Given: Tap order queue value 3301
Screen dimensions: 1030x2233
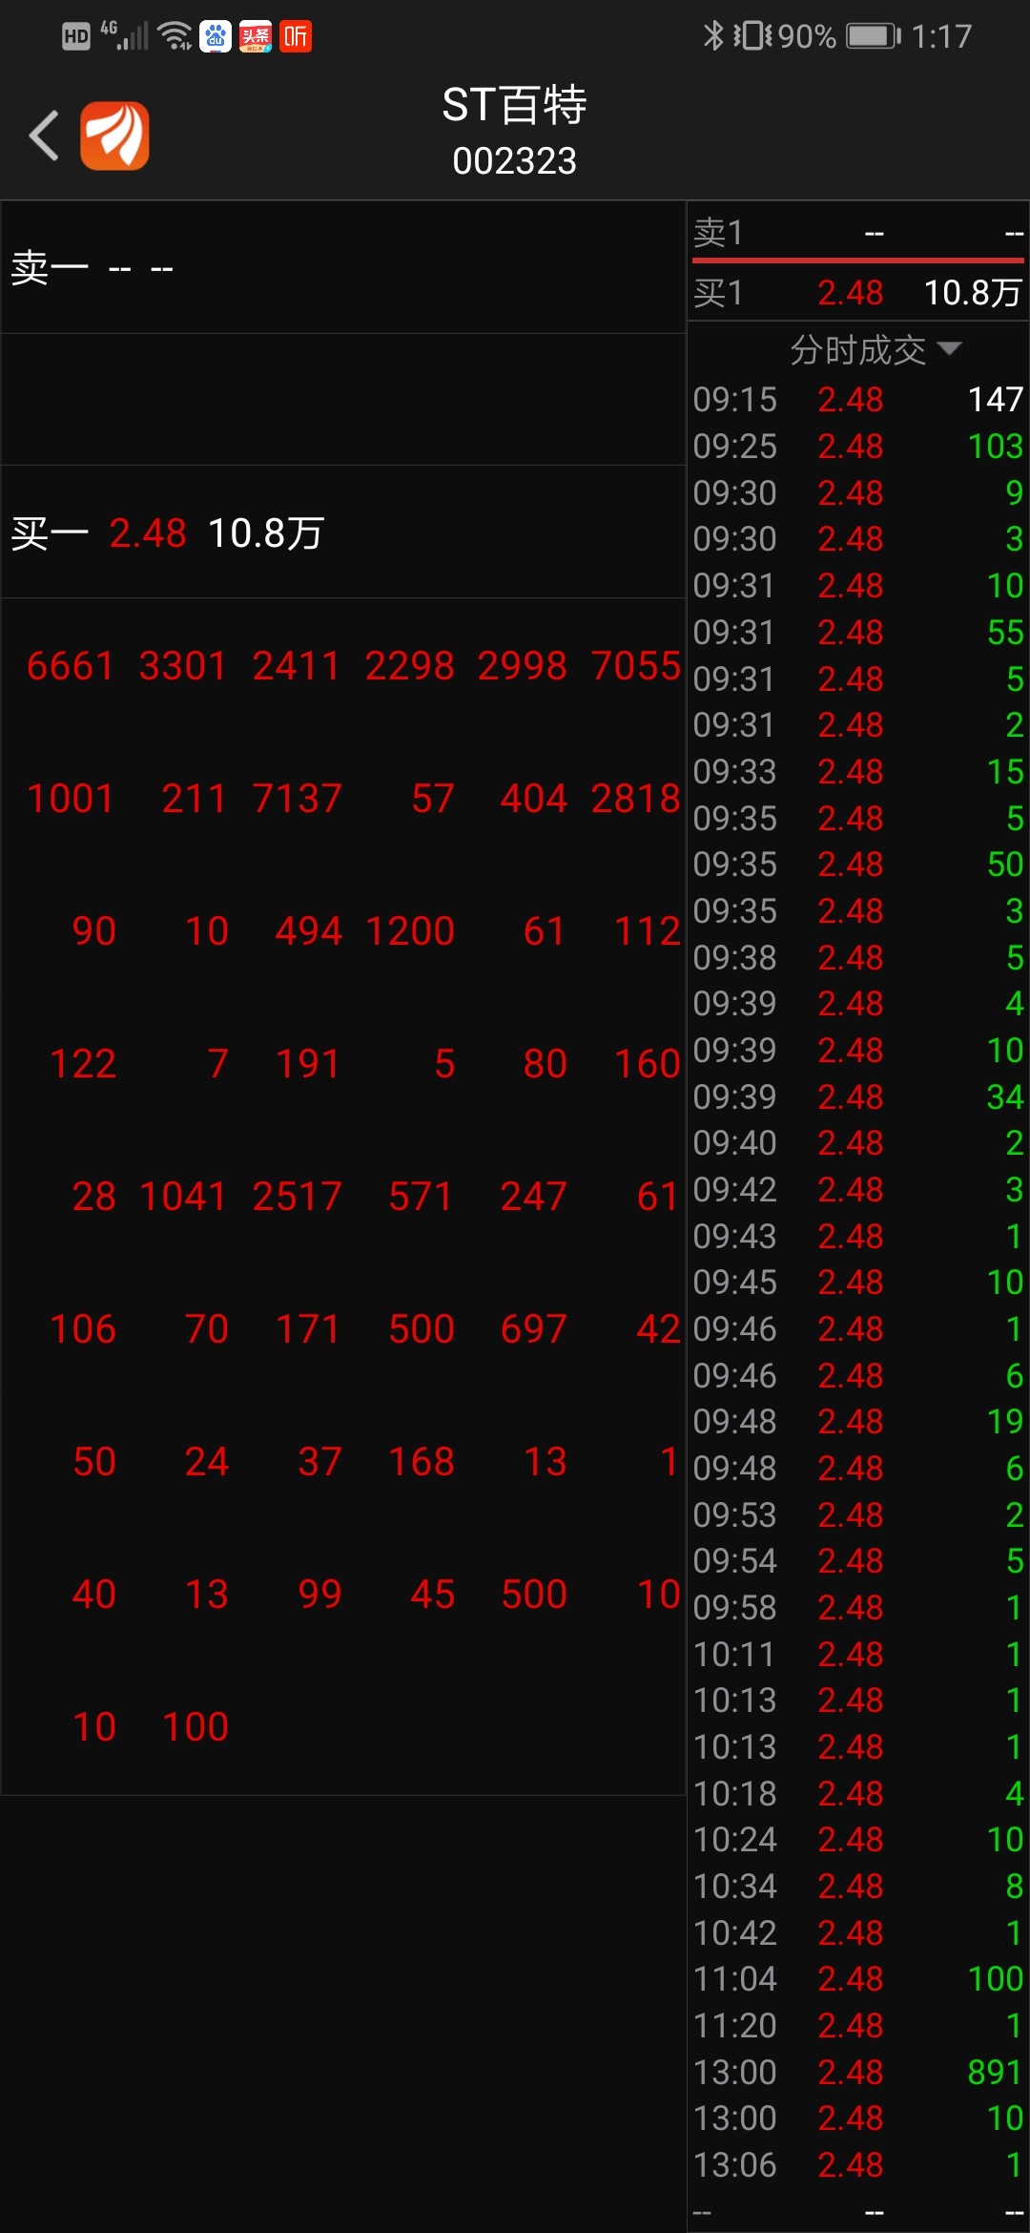Looking at the screenshot, I should coord(183,665).
